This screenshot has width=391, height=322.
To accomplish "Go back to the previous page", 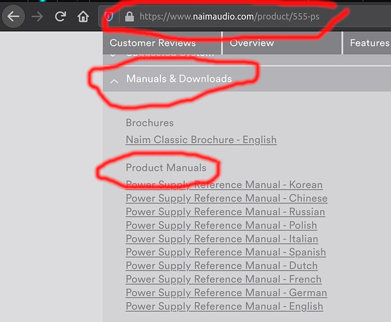I will coord(14,17).
